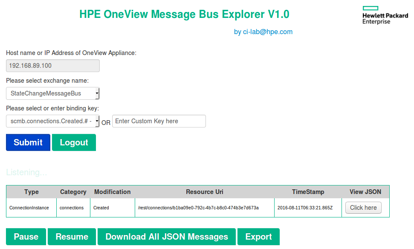Click the ConnectionInstance type cell
The image size is (414, 249).
coord(32,208)
